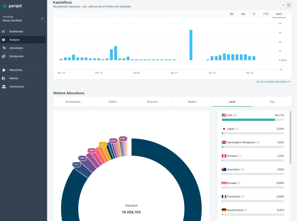This screenshot has width=297, height=221.
Task: Click the 2.04% donut chart segment label
Action: pyautogui.click(x=76, y=165)
